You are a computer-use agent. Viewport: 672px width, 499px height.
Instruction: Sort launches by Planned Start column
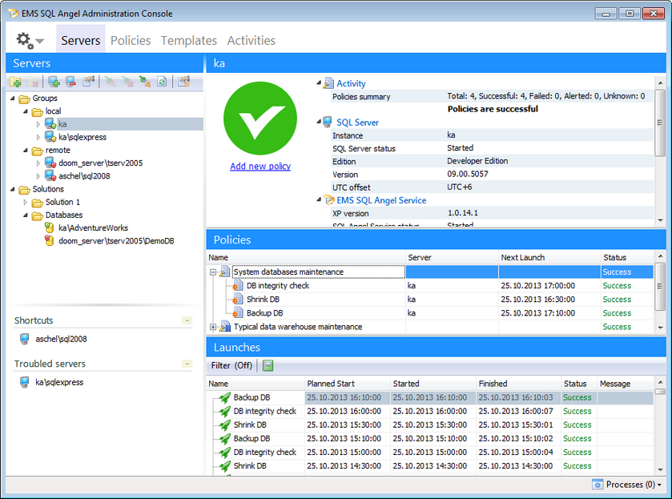point(347,383)
